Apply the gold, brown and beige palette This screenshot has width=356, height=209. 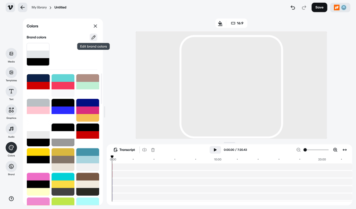[x=63, y=160]
